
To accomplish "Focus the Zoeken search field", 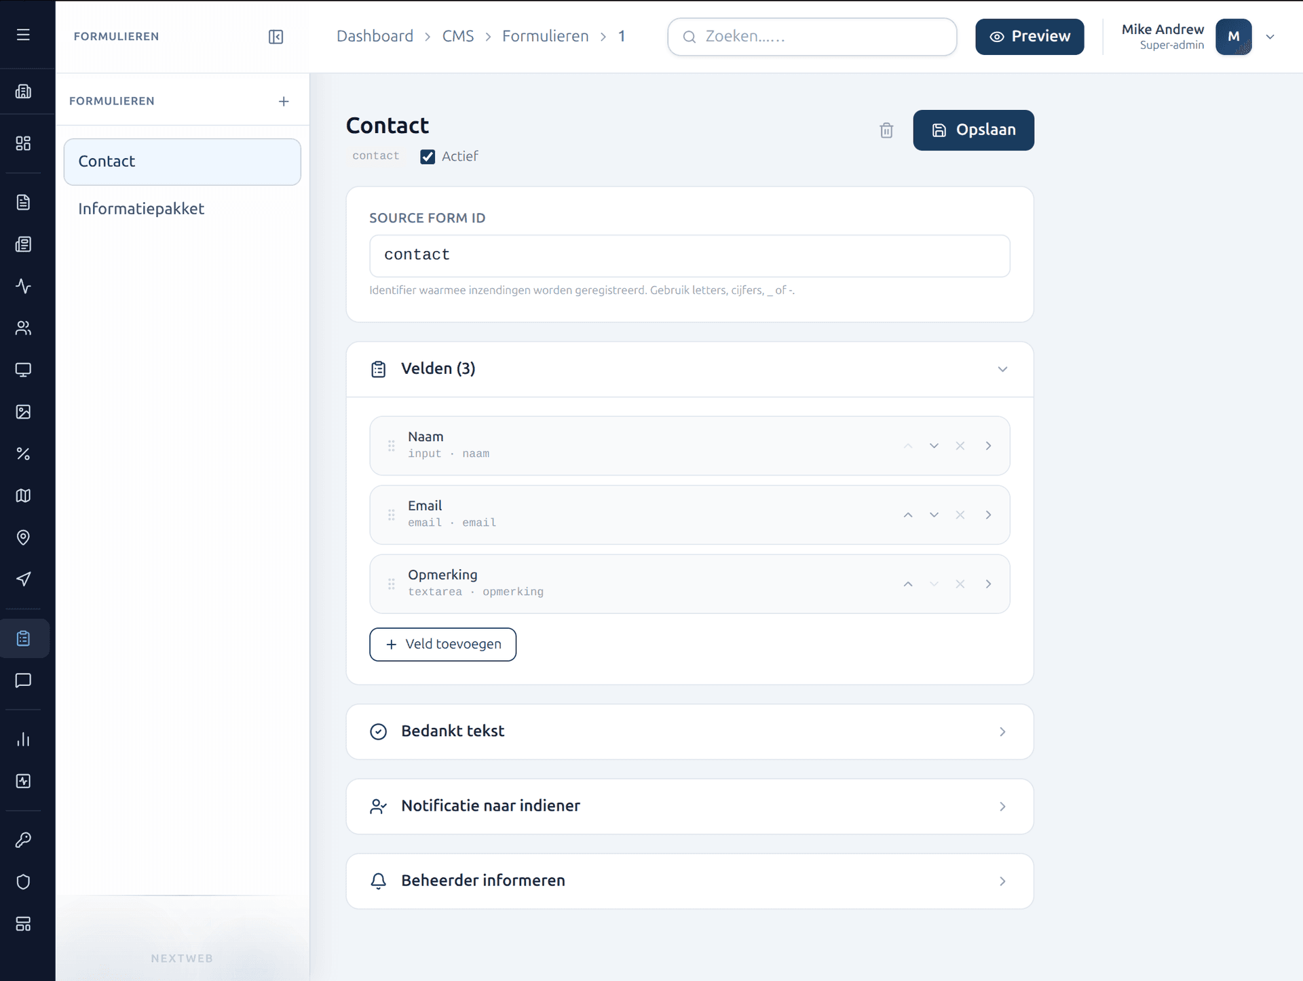I will click(812, 37).
